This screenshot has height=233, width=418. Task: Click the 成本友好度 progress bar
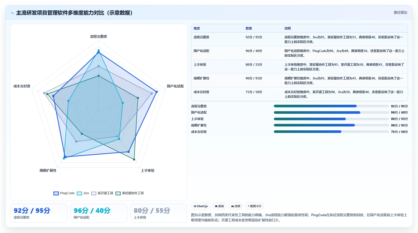click(x=331, y=132)
